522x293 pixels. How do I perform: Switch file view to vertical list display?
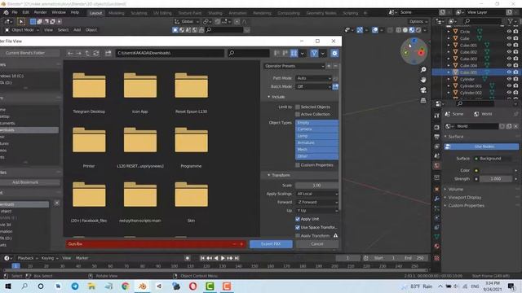coord(277,53)
